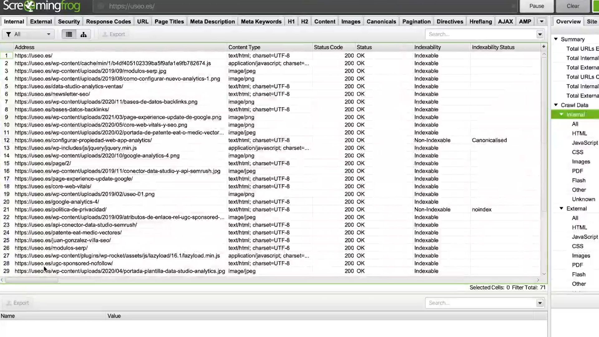The image size is (599, 337).
Task: Clear the crawl data
Action: (573, 6)
